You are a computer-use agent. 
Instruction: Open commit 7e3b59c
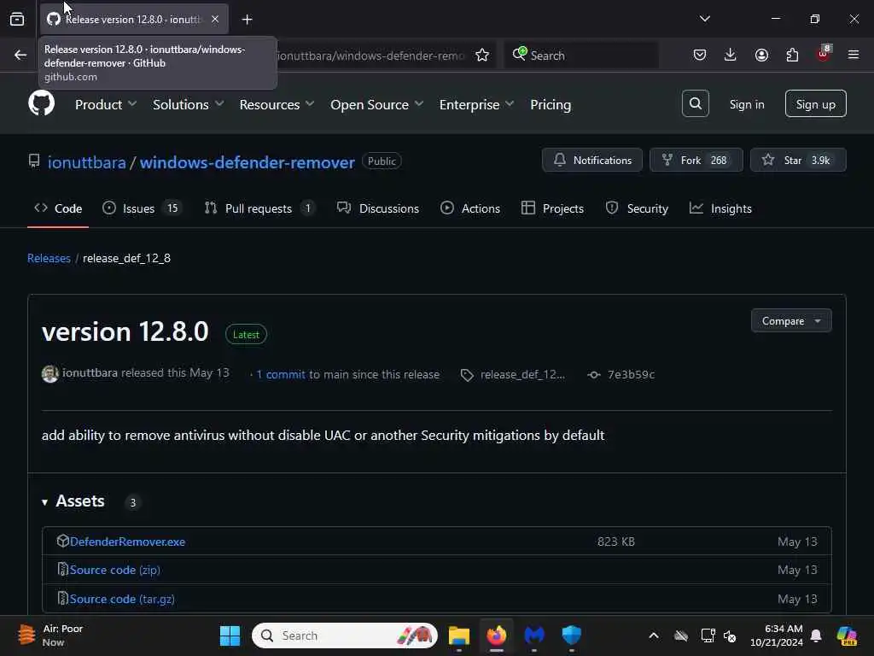point(631,374)
